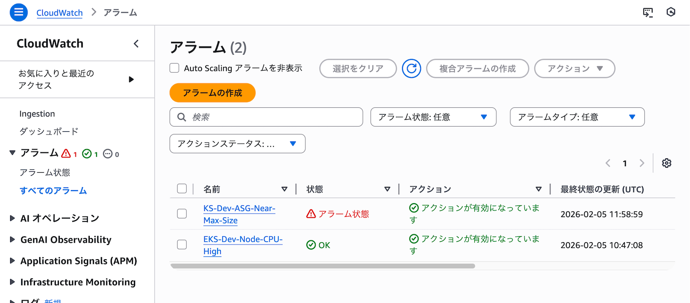Screen dimensions: 690x303
Task: Tick the select-all checkbox in the table header
Action: tap(182, 189)
